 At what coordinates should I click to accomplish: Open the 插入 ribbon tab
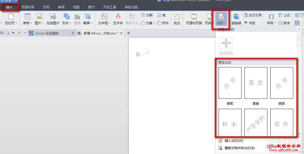point(9,7)
